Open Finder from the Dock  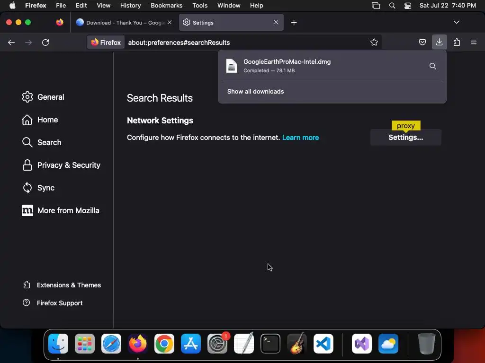(58, 344)
